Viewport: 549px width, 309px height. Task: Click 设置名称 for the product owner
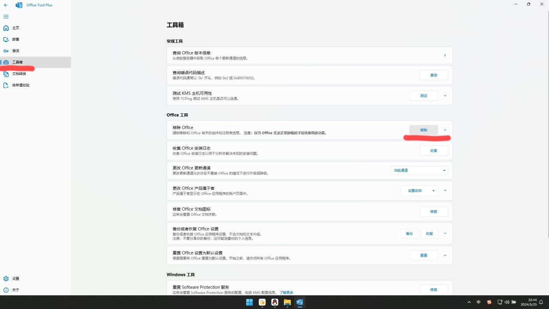pos(414,191)
